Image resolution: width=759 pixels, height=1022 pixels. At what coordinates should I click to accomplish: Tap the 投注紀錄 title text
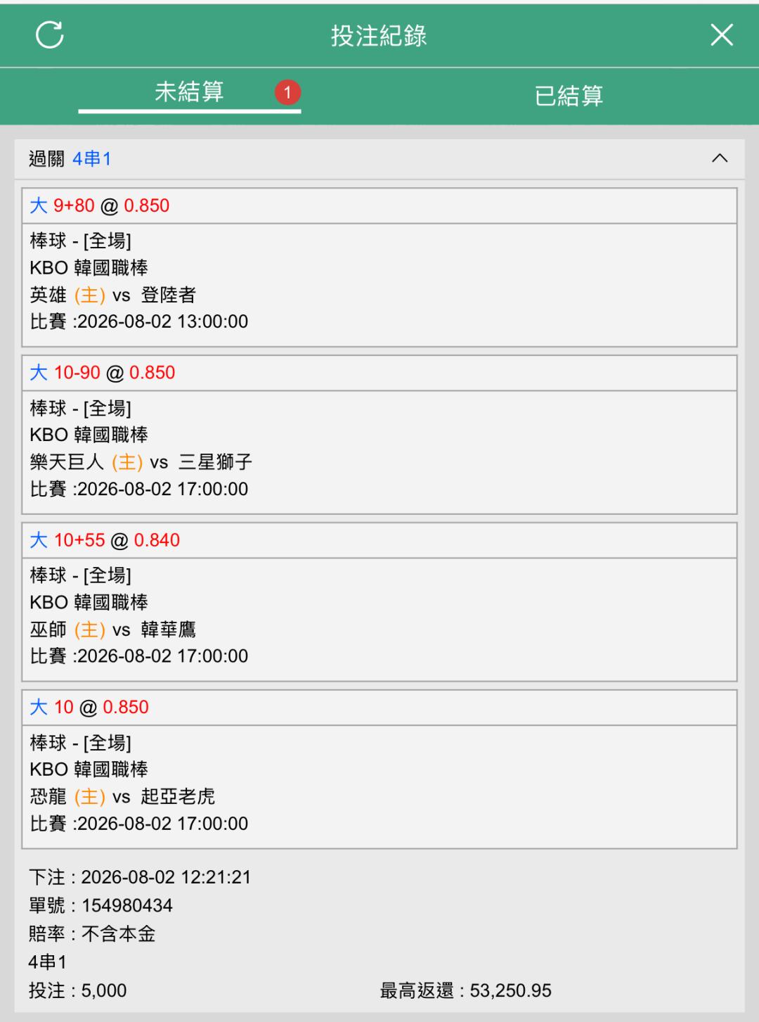[x=379, y=35]
